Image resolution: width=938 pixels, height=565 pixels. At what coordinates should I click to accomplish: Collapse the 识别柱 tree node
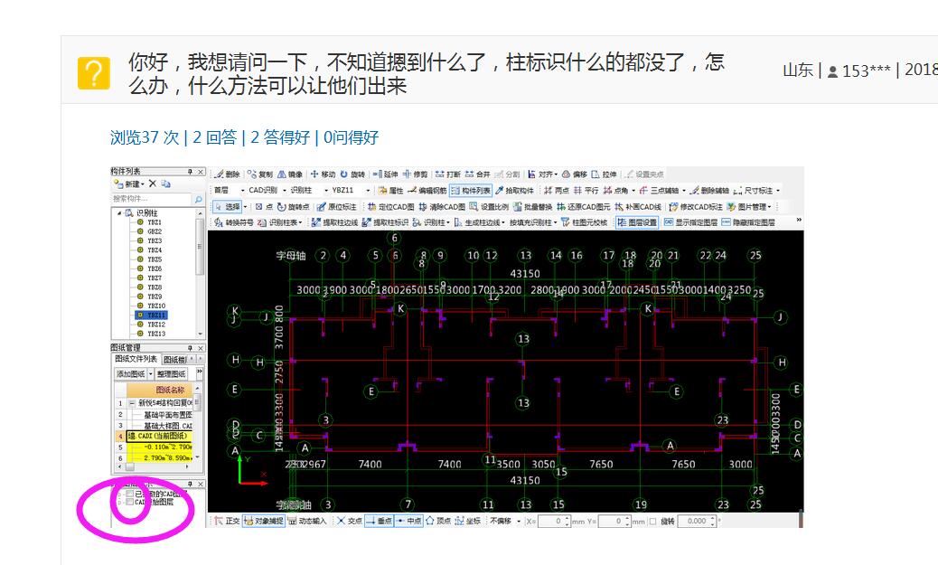(x=119, y=213)
